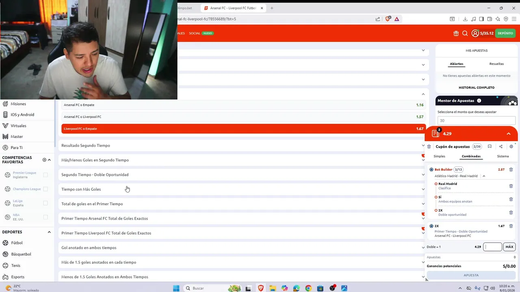The image size is (520, 292).
Task: Open HISTORIAL COMPLETO link
Action: click(477, 88)
